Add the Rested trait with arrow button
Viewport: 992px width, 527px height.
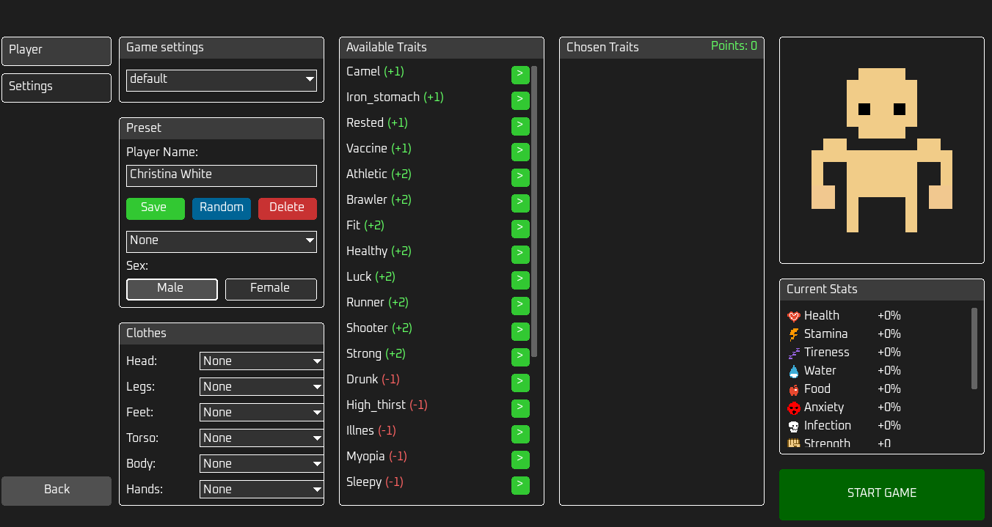(520, 125)
